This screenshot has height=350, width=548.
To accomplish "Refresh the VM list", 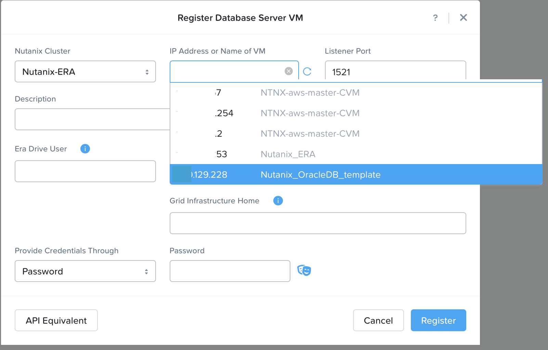I will (x=307, y=71).
